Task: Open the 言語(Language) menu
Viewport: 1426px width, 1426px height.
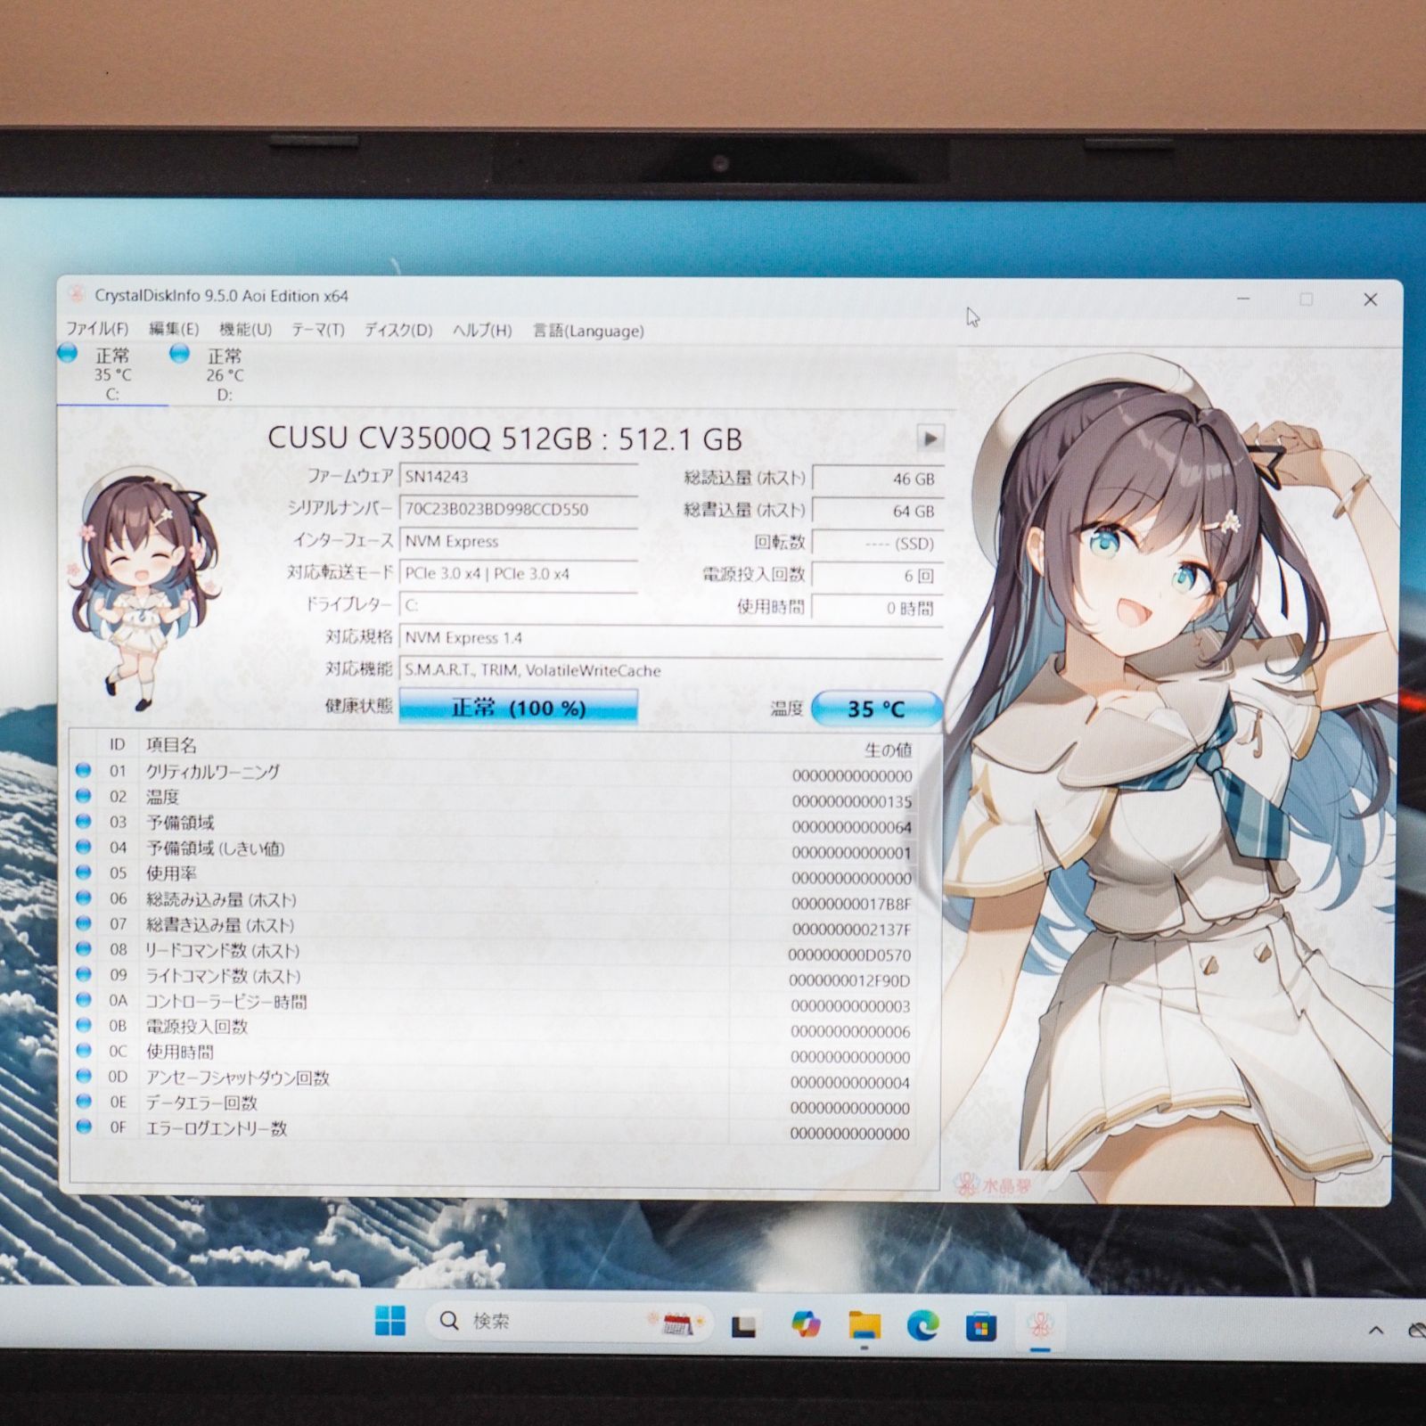Action: 588,331
